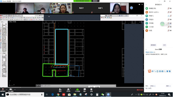Open the Invite icon in Zoom toolbar

click(60, 90)
